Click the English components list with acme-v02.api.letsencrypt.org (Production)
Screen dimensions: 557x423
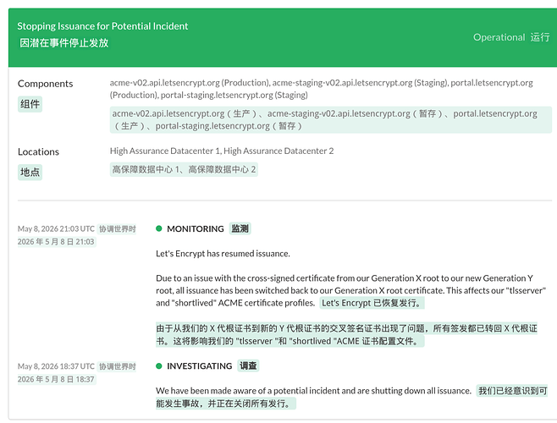point(322,89)
